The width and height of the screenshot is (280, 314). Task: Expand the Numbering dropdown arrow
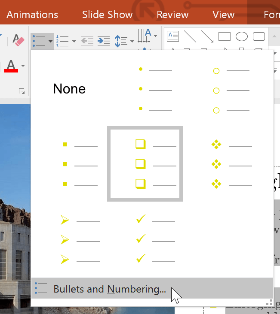coord(74,41)
